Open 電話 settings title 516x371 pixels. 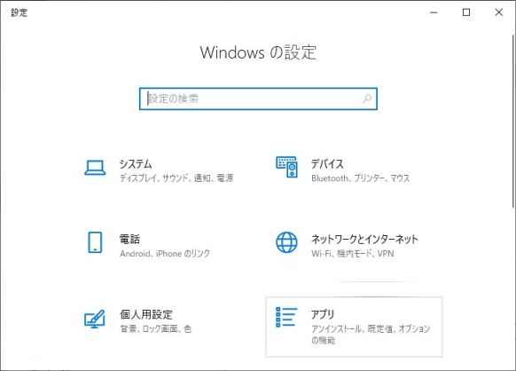129,239
